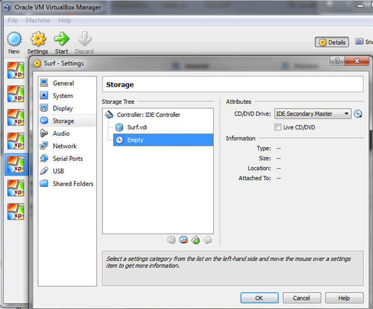This screenshot has height=309, width=373.
Task: Select the Serial Ports settings category
Action: 67,159
